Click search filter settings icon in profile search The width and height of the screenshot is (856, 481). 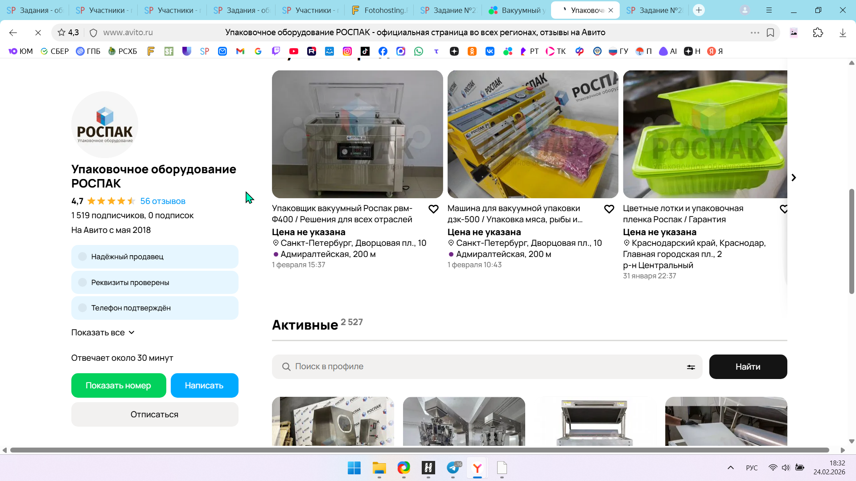[x=691, y=367]
